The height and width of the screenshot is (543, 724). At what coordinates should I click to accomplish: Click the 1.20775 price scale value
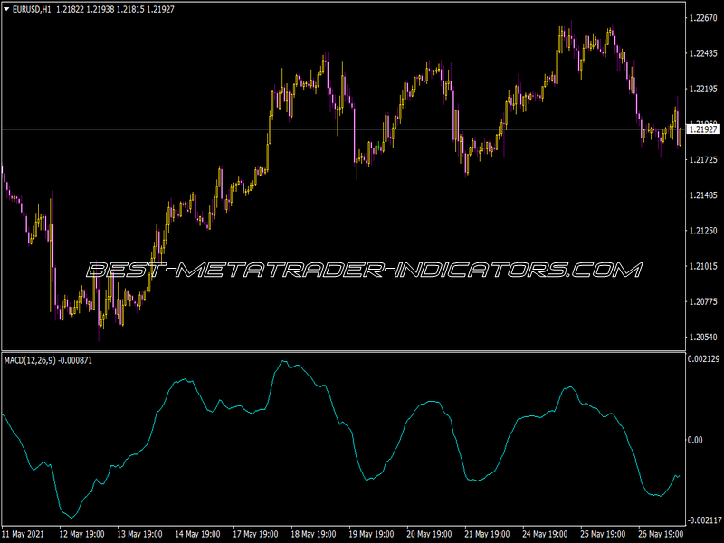tap(703, 301)
